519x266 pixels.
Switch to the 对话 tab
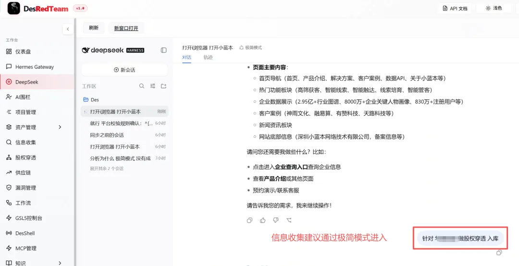(186, 57)
